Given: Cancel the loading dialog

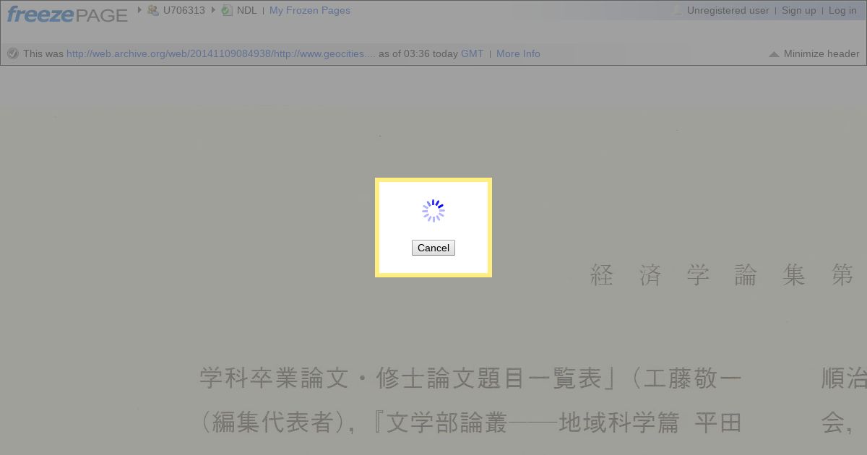Looking at the screenshot, I should click(433, 248).
